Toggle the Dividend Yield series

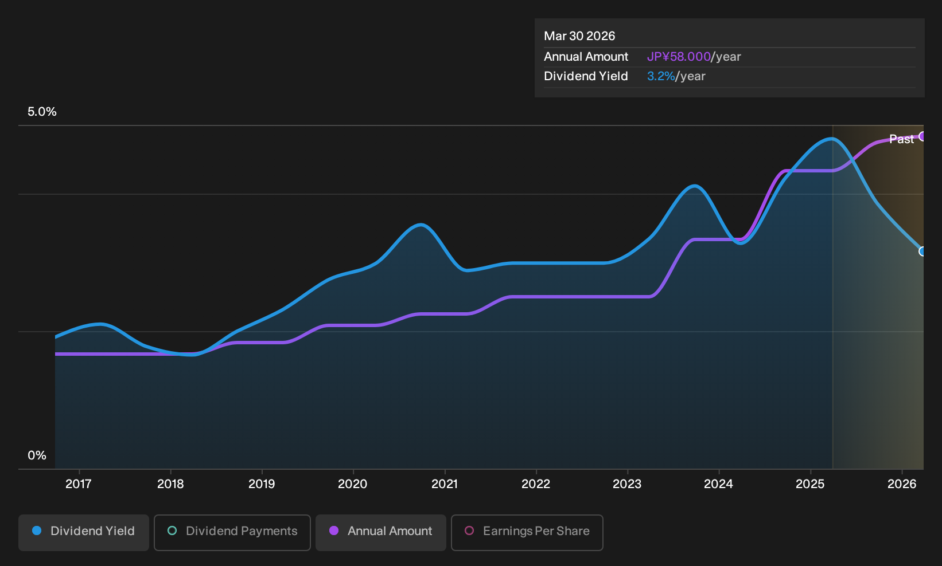click(x=84, y=533)
